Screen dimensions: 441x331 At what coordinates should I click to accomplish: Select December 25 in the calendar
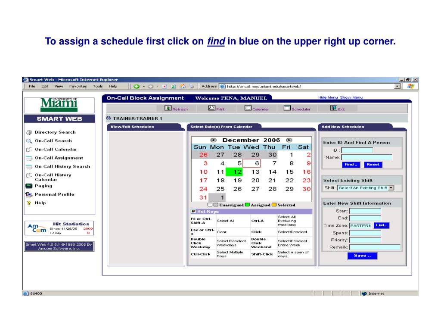[x=220, y=189]
